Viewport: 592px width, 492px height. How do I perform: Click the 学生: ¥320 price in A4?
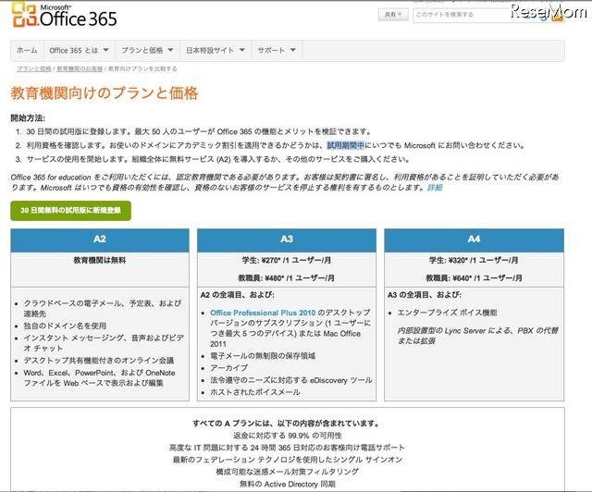click(x=474, y=260)
